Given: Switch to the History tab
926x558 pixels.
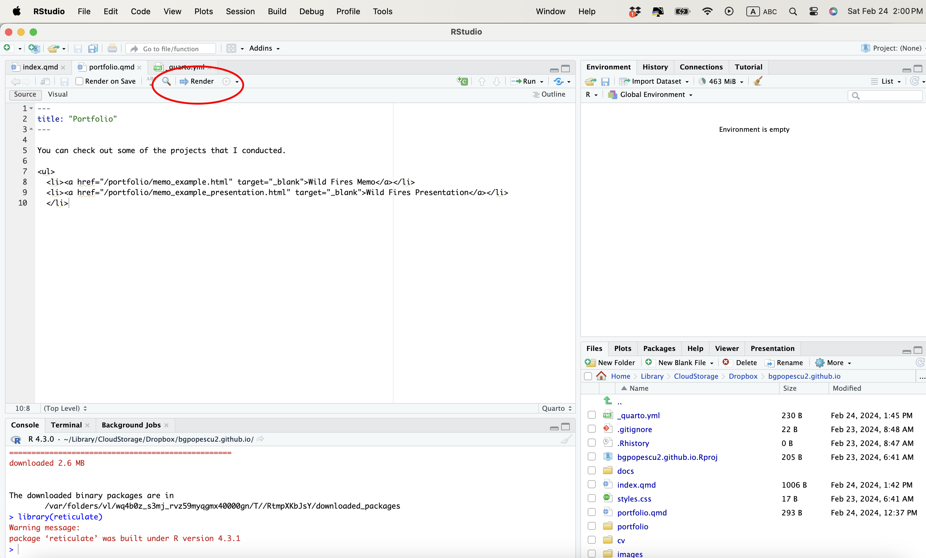Looking at the screenshot, I should [655, 67].
